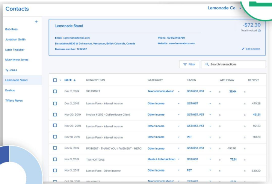The image size is (272, 185).
Task: Click the TAXES column header
Action: [x=191, y=80]
